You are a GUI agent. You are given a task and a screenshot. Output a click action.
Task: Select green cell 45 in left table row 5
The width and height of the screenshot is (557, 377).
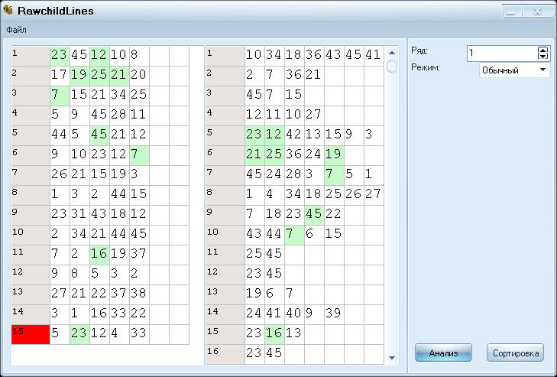tap(99, 135)
